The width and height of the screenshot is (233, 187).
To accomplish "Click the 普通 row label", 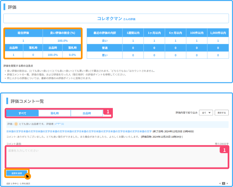I will coord(105,48).
